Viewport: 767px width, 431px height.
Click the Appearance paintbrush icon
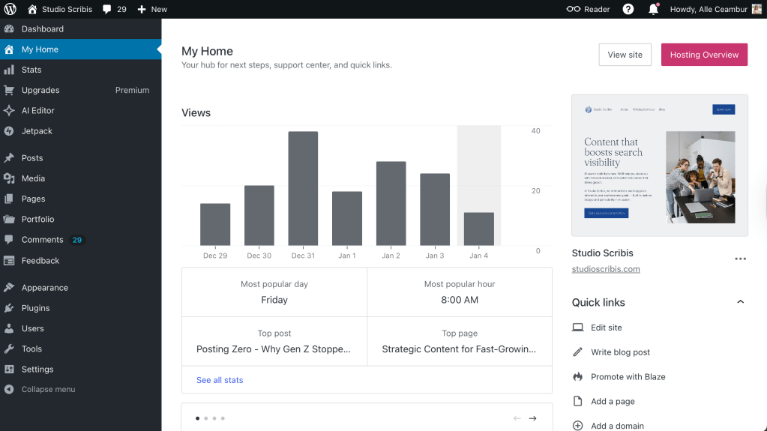tap(9, 288)
